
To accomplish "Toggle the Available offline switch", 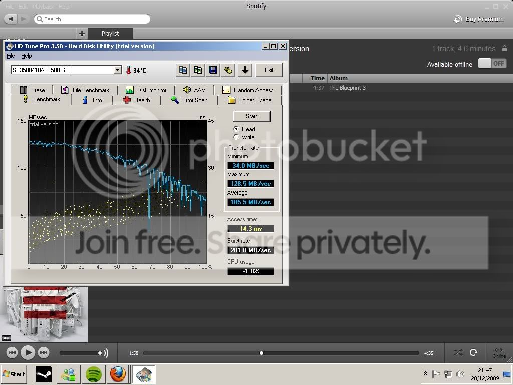I will coord(492,64).
